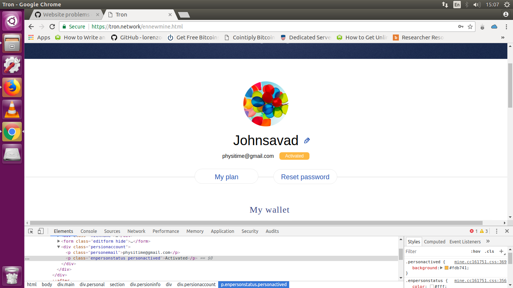Click the error counter icon in DevTools
Screen dimensions: 513x288
472,231
